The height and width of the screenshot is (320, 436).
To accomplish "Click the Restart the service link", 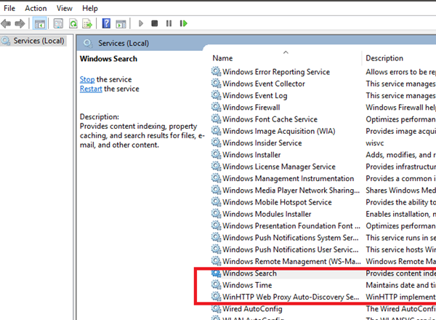I will [91, 89].
